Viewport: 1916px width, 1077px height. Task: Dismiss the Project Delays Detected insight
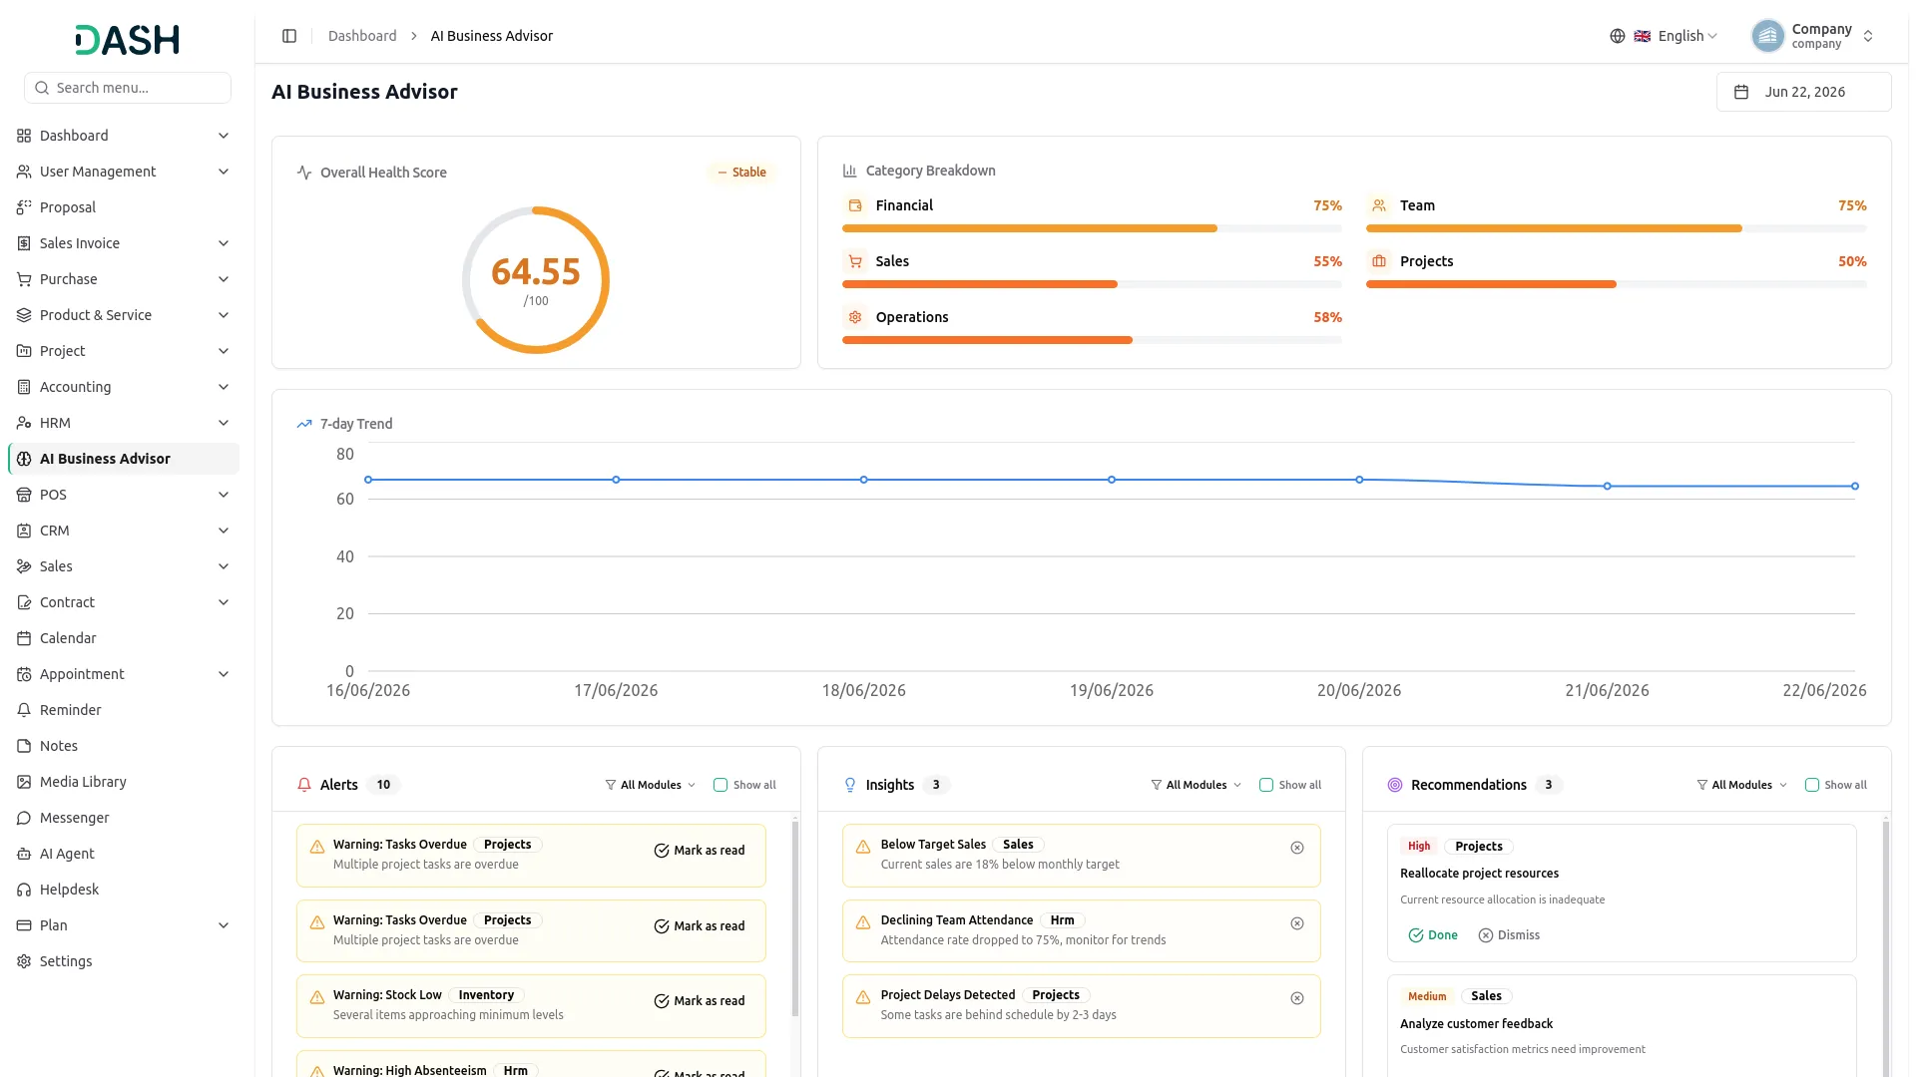1296,998
